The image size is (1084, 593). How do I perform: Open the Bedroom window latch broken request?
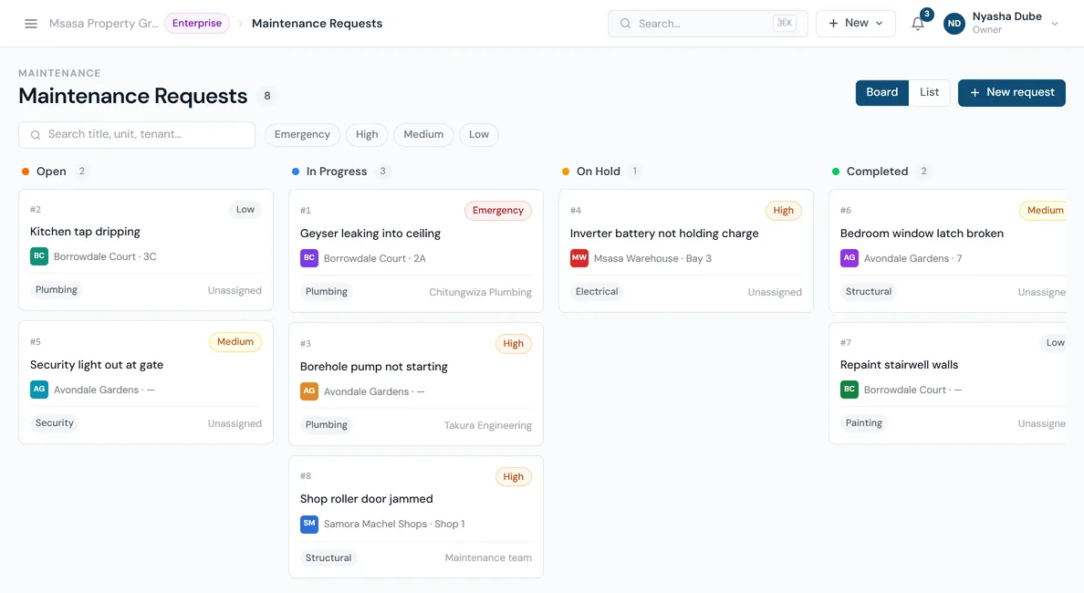(947, 251)
